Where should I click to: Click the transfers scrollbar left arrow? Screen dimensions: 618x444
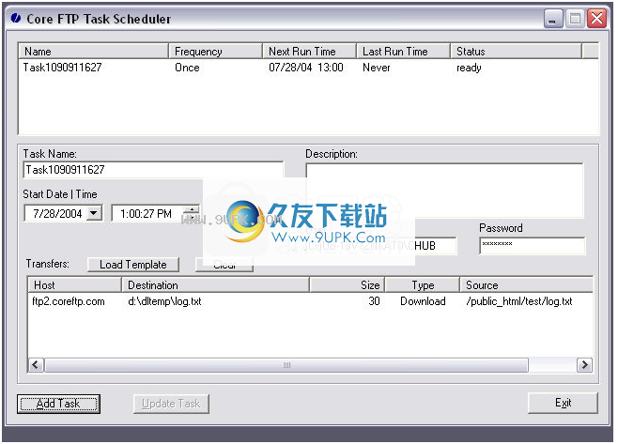point(36,365)
